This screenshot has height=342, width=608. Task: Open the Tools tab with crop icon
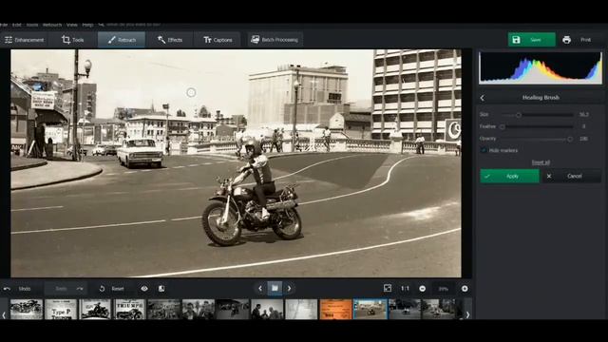(x=72, y=40)
